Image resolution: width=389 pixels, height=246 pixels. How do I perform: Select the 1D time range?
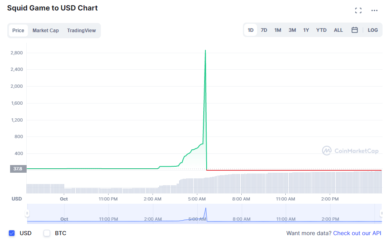point(251,30)
